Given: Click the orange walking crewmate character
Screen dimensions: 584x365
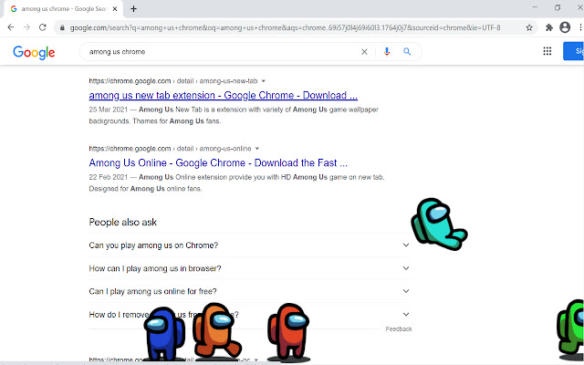Looking at the screenshot, I should pyautogui.click(x=217, y=331).
